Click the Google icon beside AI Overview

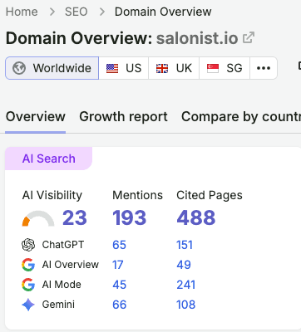coord(28,265)
